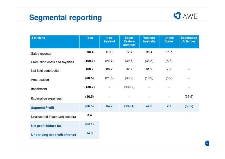
Task: Click the 'Exploration Activities' column header
Action: [189, 42]
